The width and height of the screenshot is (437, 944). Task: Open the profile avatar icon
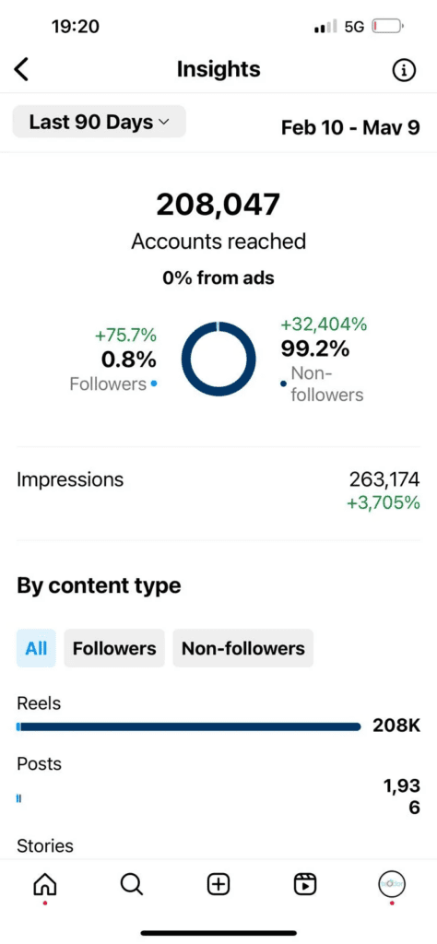pos(392,884)
